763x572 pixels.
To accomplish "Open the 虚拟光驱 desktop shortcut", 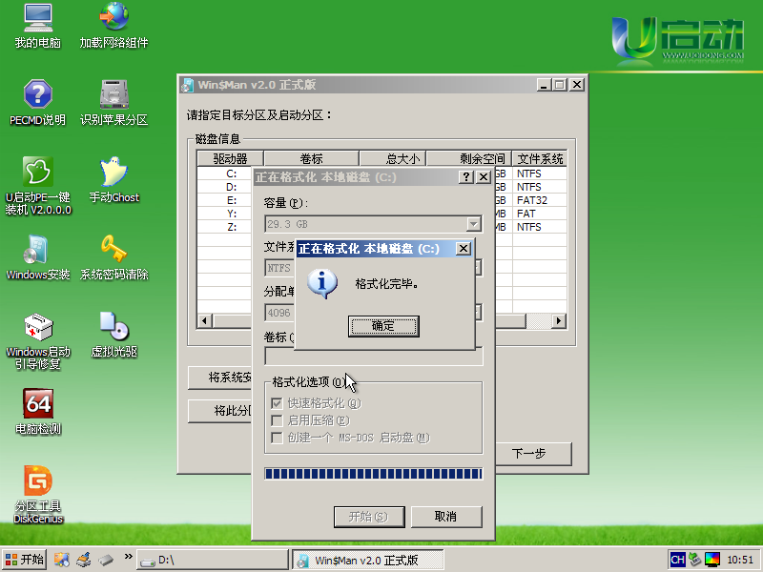I will point(113,328).
